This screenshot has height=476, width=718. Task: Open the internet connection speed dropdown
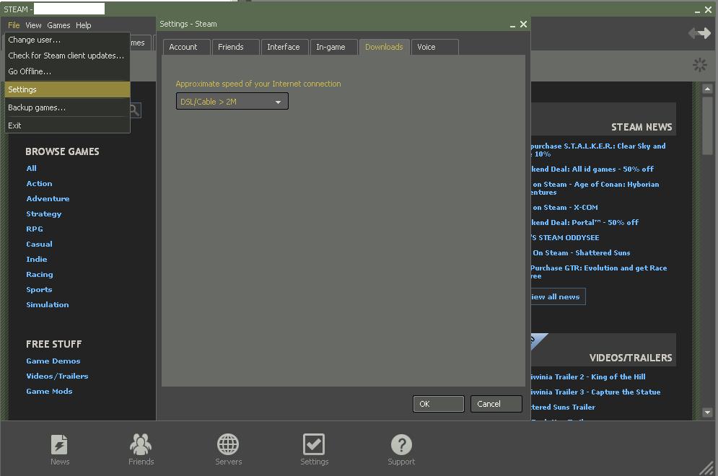[x=232, y=101]
